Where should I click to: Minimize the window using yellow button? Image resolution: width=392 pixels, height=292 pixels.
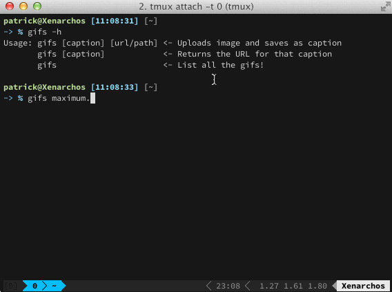(x=23, y=6)
